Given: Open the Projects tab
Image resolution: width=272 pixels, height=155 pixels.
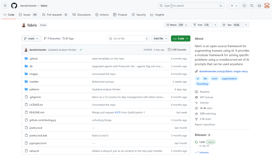Looking at the screenshot, I should [120, 15].
